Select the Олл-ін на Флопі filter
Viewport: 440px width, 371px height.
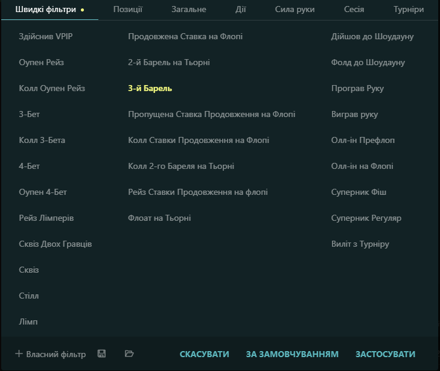[362, 166]
